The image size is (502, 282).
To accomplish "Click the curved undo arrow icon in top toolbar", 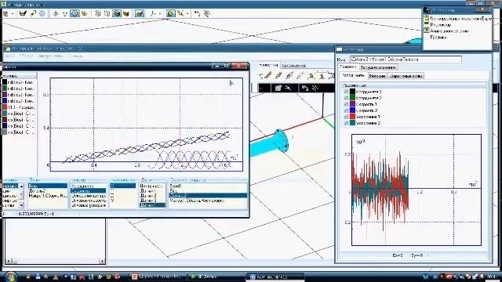I will (197, 13).
